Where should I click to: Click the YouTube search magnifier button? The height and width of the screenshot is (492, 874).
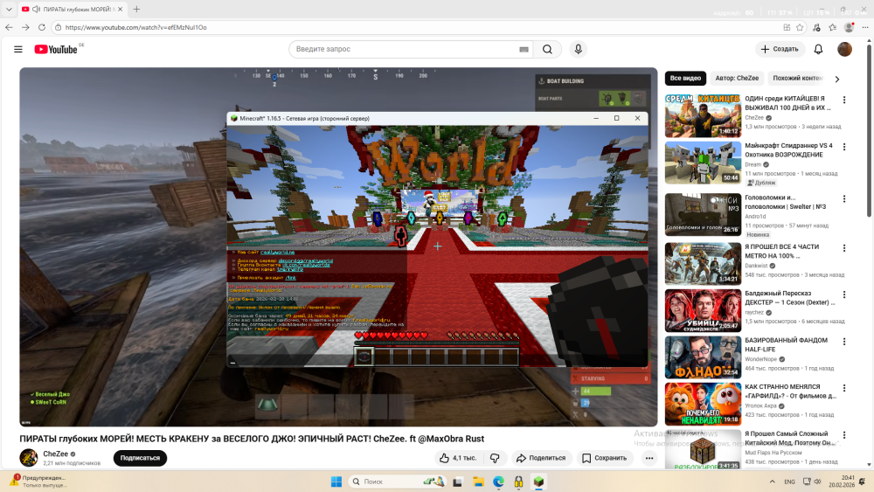coord(547,49)
